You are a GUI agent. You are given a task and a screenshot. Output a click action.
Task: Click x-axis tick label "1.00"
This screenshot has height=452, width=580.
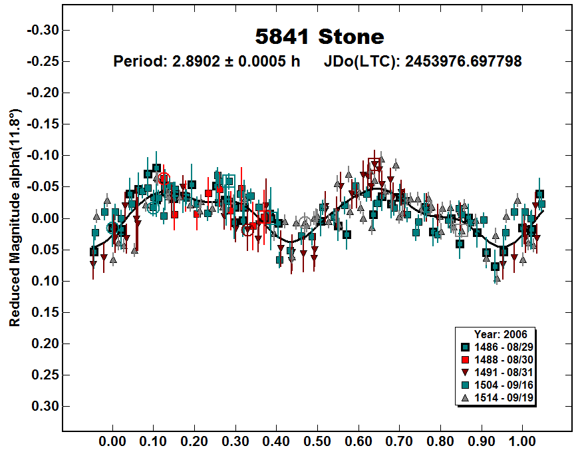coord(522,441)
